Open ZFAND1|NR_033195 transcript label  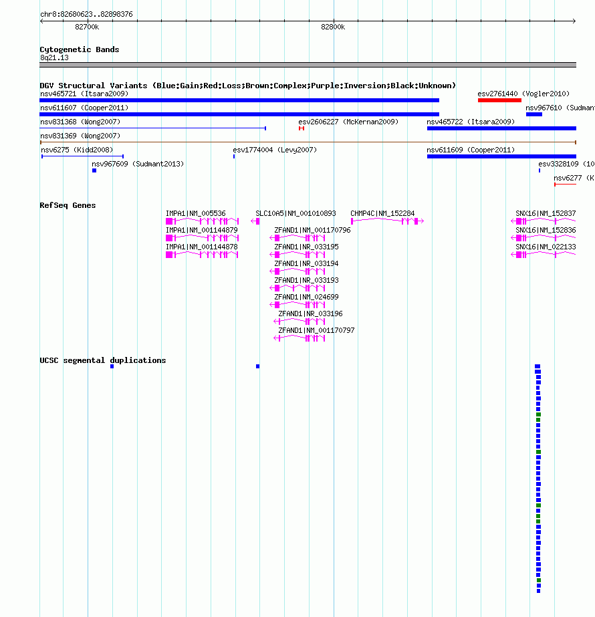(x=307, y=247)
